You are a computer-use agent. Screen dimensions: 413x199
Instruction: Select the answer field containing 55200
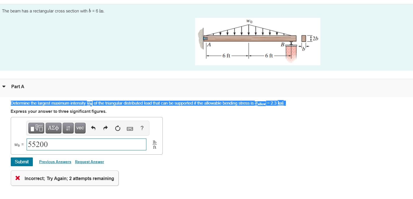tap(86, 144)
